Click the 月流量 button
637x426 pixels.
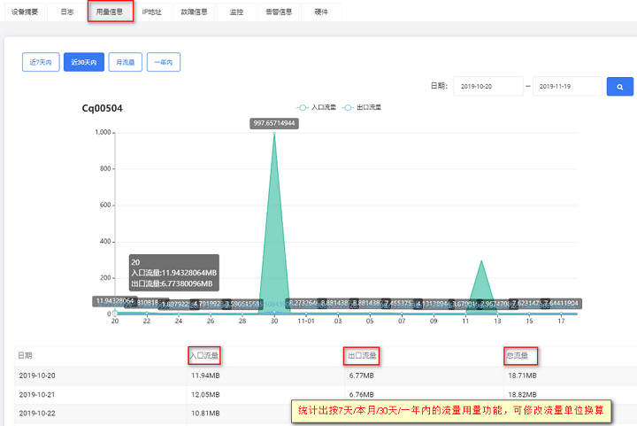click(125, 62)
